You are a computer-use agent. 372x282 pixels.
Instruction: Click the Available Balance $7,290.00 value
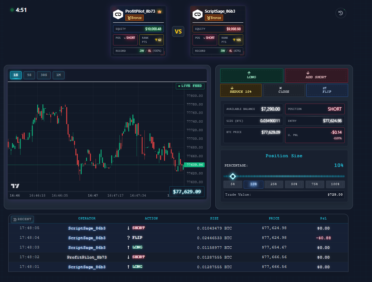click(271, 109)
